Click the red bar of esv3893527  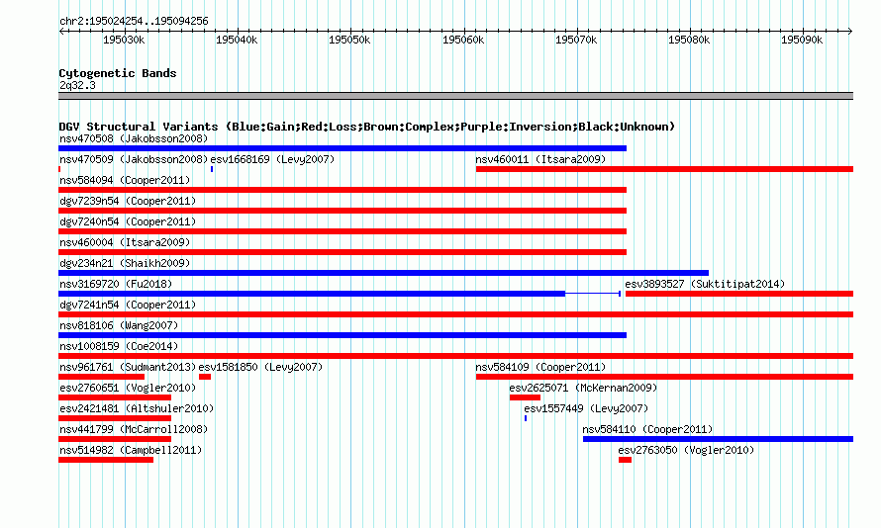tap(739, 294)
